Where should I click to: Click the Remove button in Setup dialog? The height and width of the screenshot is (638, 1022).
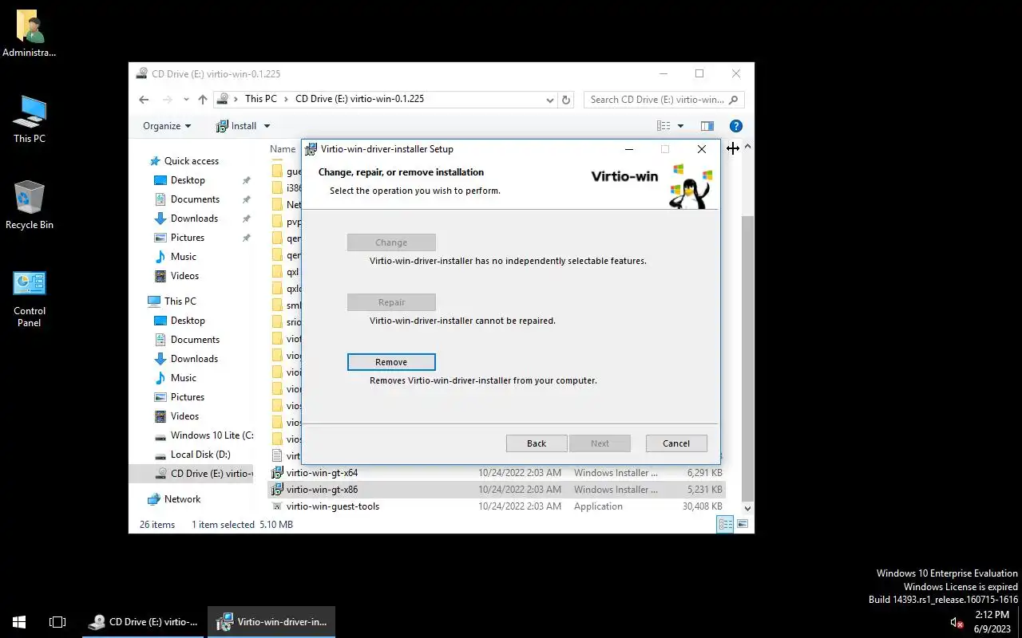tap(391, 362)
